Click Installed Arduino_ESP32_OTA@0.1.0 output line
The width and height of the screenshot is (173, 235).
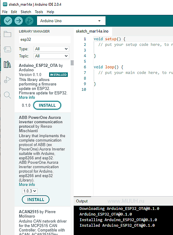[117, 225]
